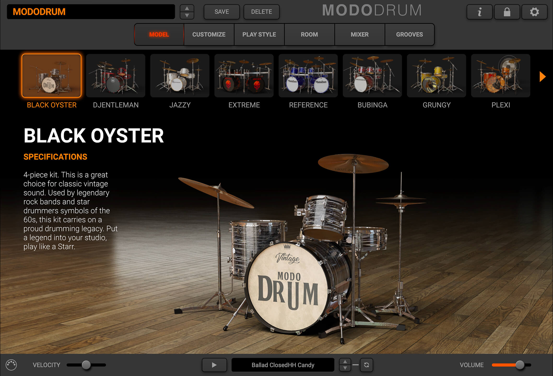553x376 pixels.
Task: Adjust the VELOCITY slider
Action: click(86, 365)
